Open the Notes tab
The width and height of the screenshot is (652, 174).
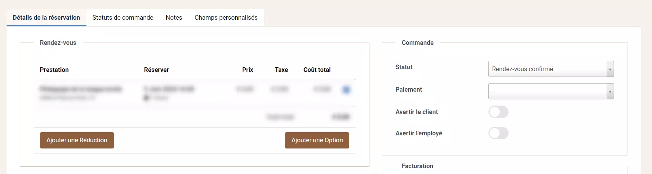point(174,18)
